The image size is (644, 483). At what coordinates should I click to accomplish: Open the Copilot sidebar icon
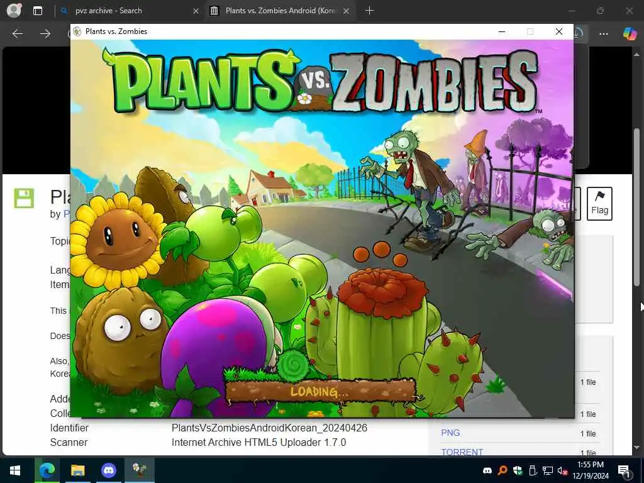[x=629, y=33]
